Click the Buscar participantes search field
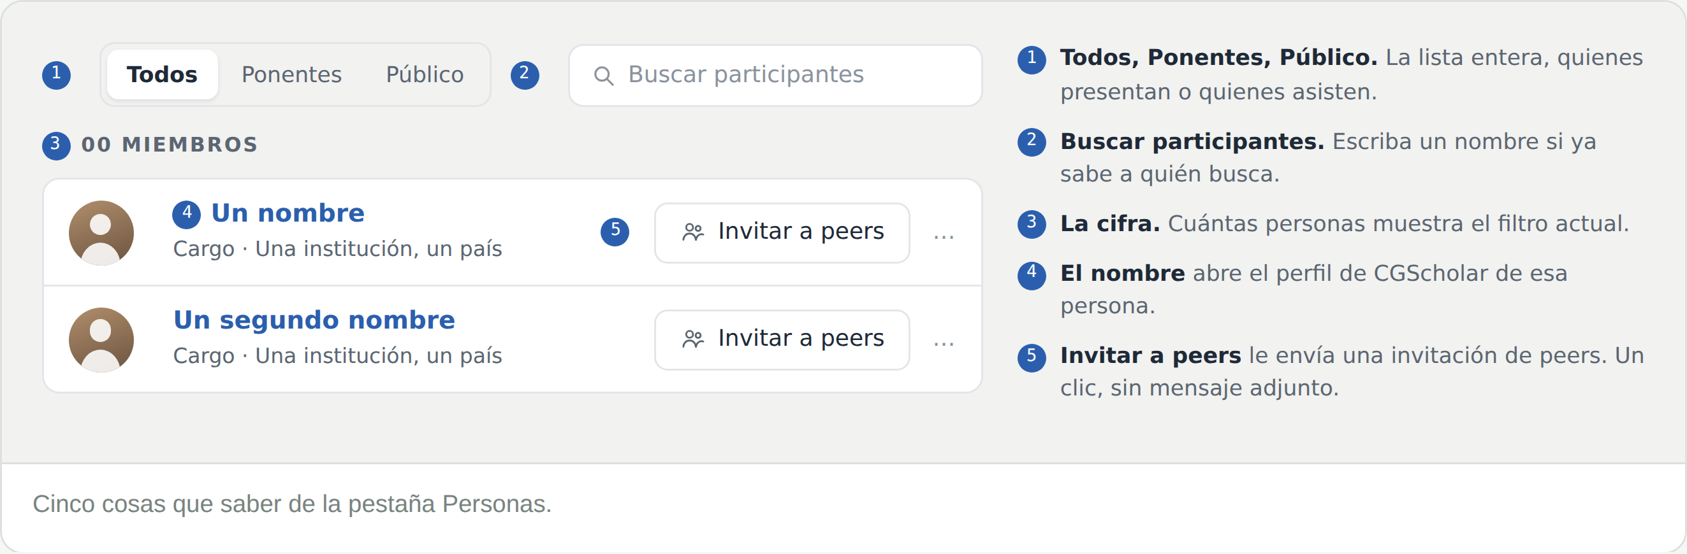Viewport: 1687px width, 554px height. coord(775,75)
